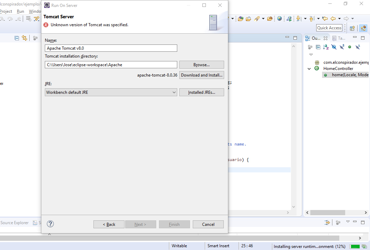Screen dimensions: 370x250
Task: Open dropdown arrow next to Next Annotation
Action: coord(305,19)
